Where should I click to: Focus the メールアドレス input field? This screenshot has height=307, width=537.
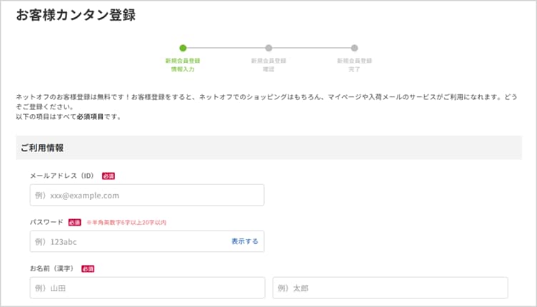(x=146, y=195)
